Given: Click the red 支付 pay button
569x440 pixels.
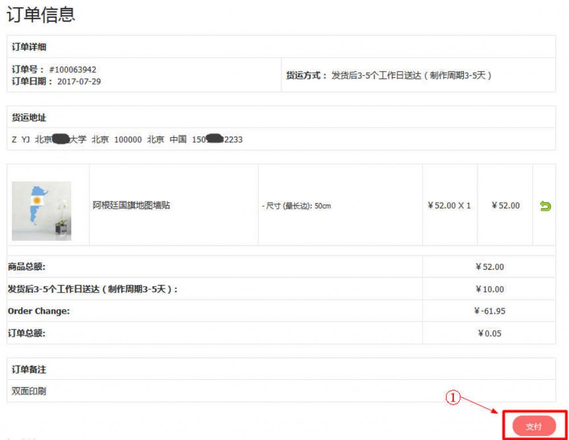Looking at the screenshot, I should tap(534, 426).
